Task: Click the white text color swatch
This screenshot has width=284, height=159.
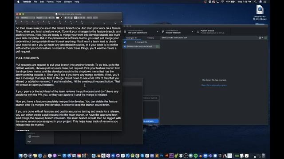Action: point(58,18)
